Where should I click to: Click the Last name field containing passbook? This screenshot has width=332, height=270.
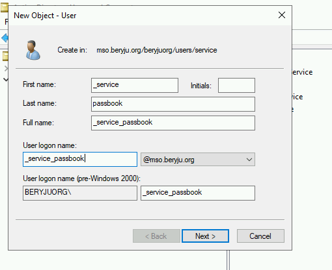coord(173,104)
